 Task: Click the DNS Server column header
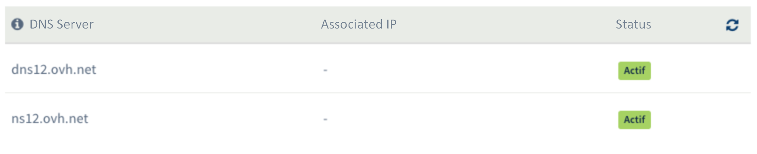coord(61,24)
